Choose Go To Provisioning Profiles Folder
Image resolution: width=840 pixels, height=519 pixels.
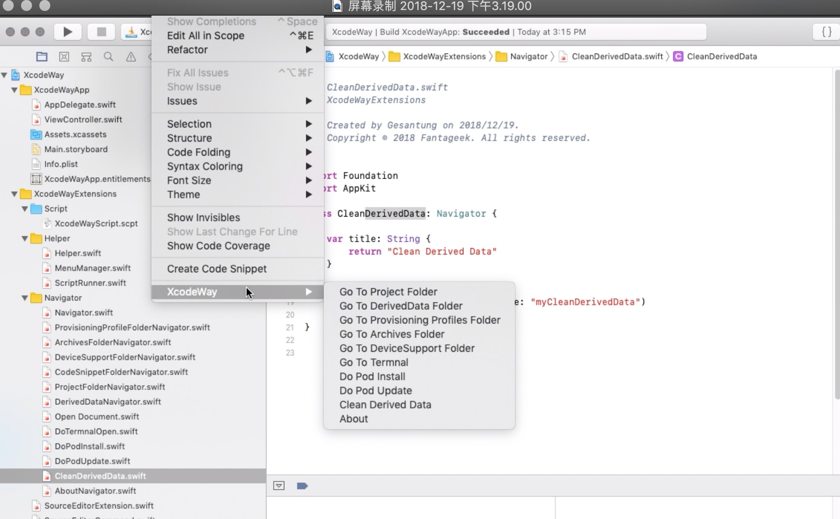coord(419,320)
